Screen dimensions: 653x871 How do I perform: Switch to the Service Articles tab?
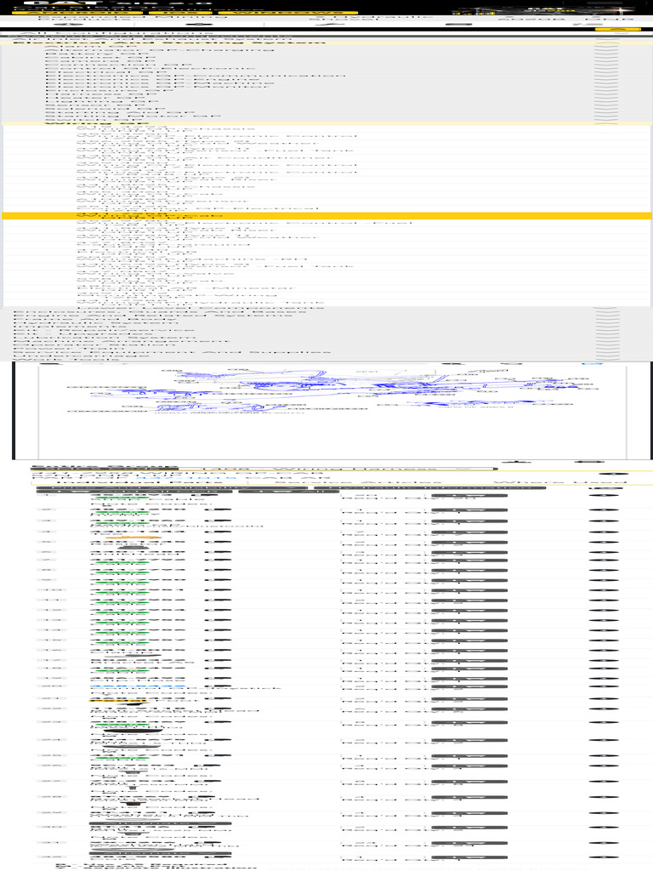click(358, 483)
